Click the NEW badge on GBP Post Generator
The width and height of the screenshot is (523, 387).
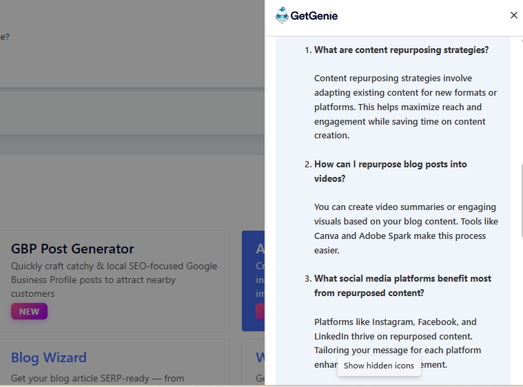tap(29, 311)
